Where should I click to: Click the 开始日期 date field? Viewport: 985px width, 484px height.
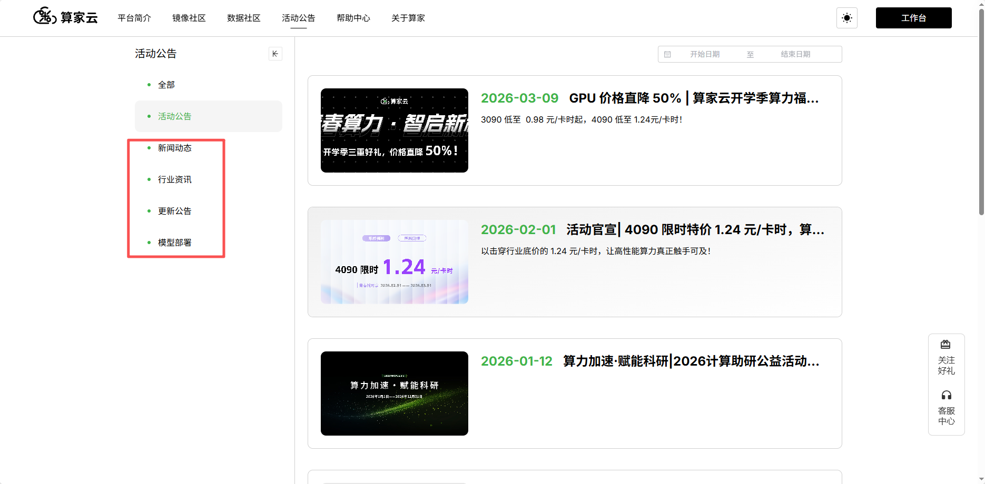(705, 54)
